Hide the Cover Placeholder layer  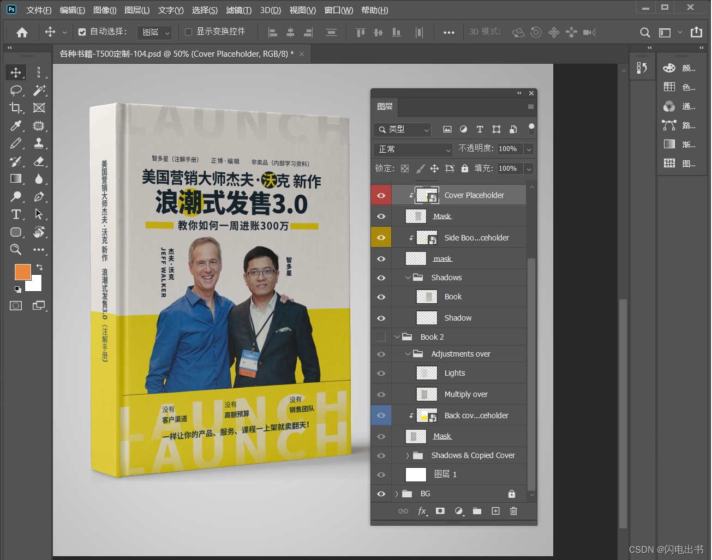(x=381, y=195)
